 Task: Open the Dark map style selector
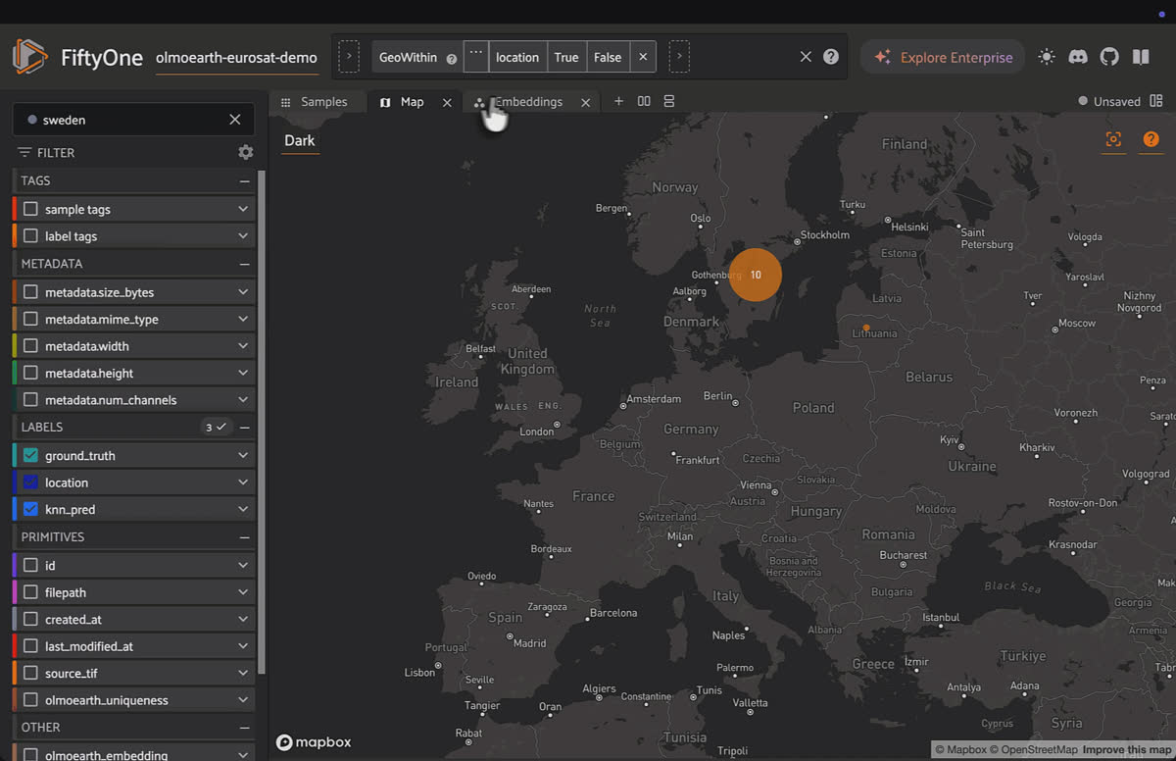click(x=300, y=140)
